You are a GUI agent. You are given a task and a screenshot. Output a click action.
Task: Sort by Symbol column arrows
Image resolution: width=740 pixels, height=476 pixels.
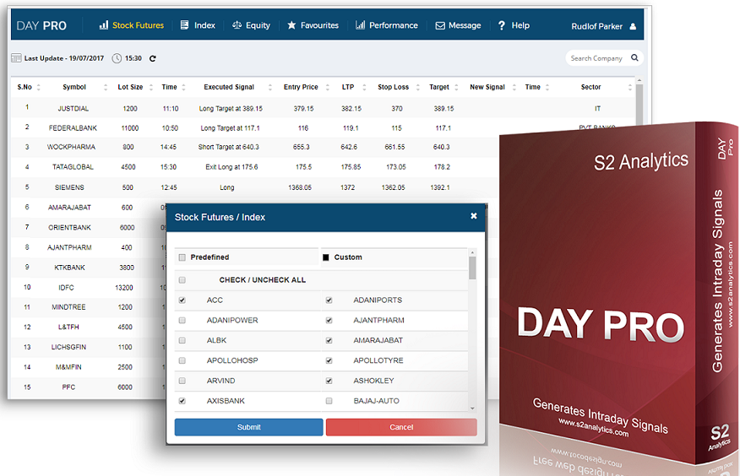(106, 87)
